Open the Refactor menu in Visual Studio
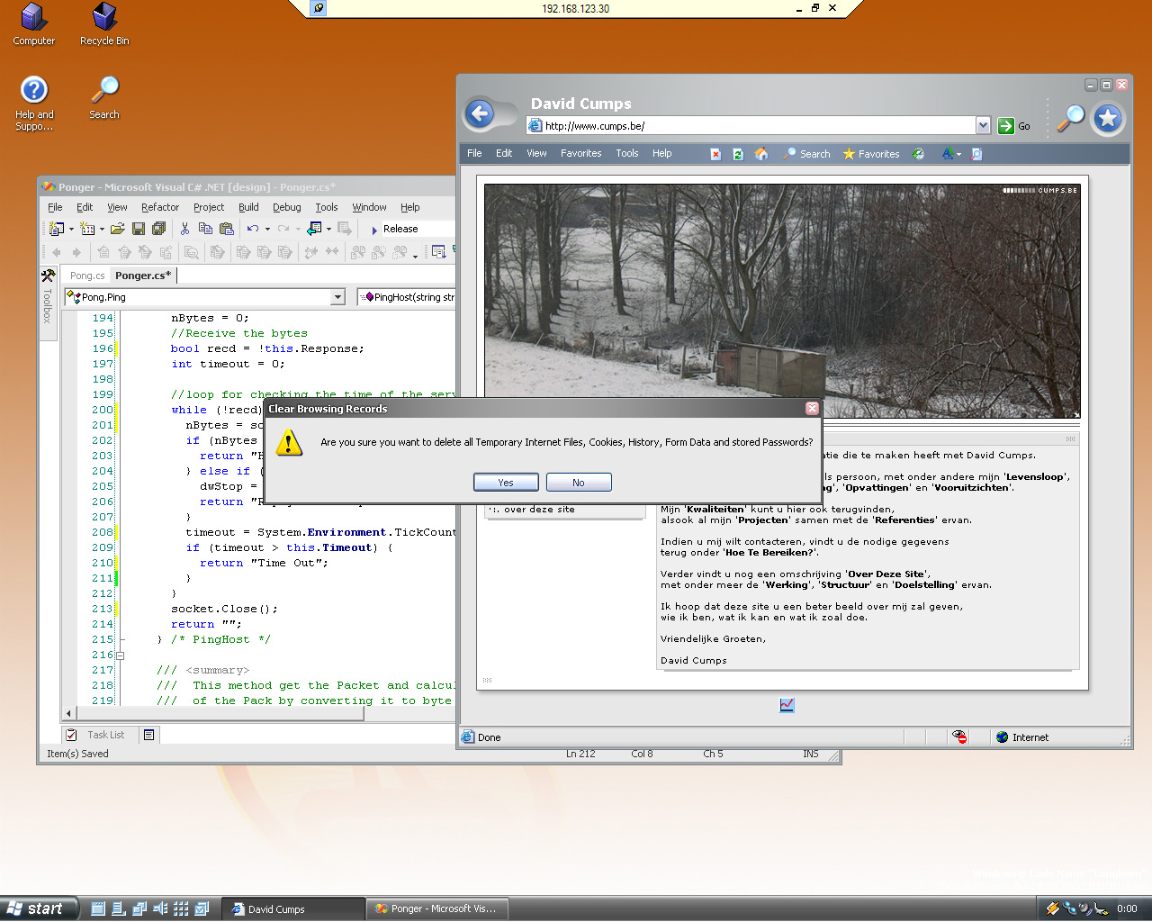Image resolution: width=1152 pixels, height=922 pixels. tap(160, 207)
